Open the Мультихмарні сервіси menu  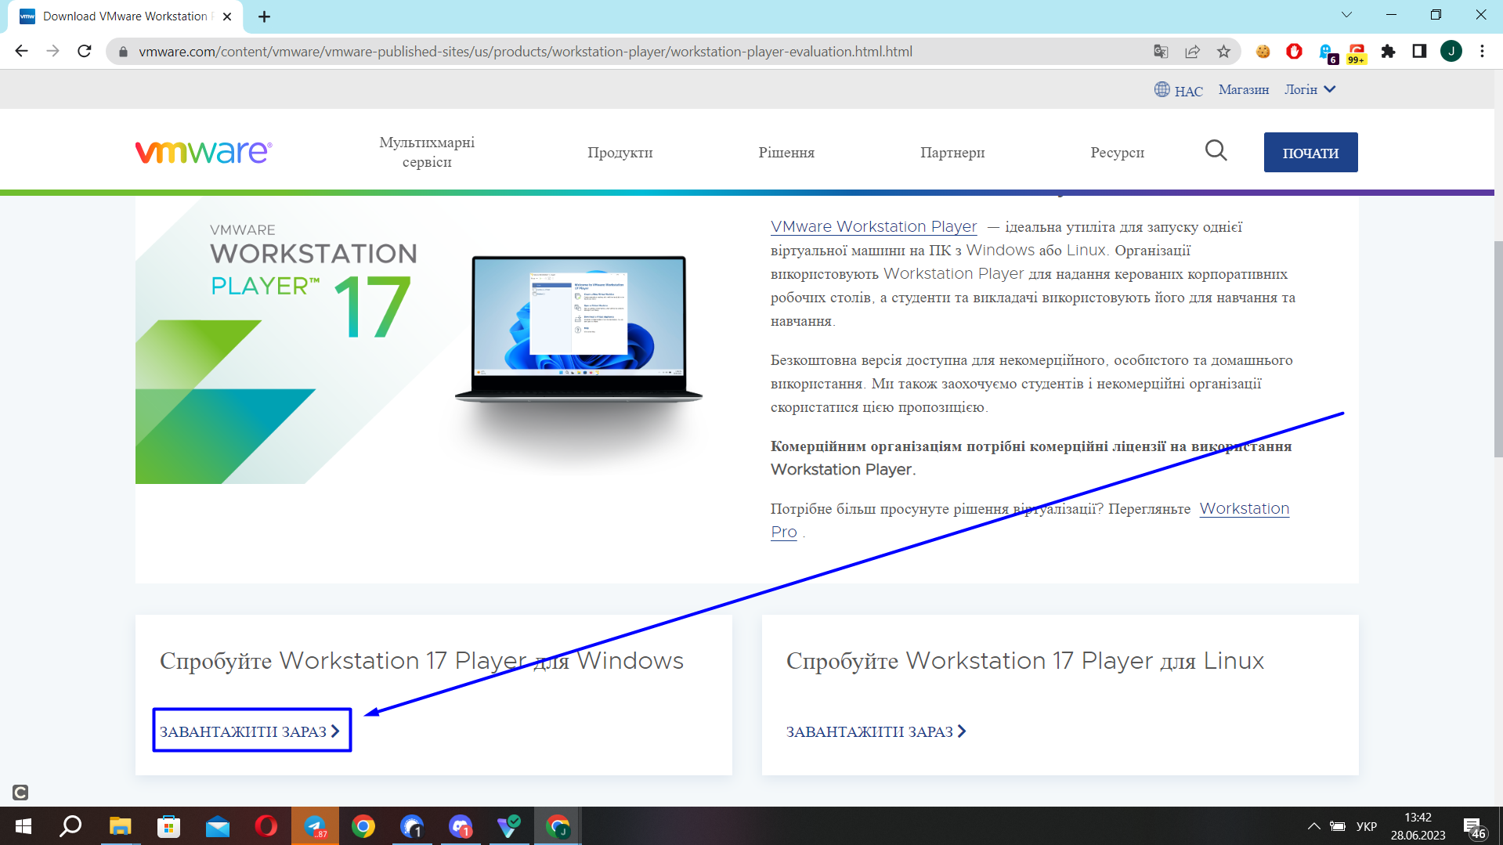tap(427, 152)
